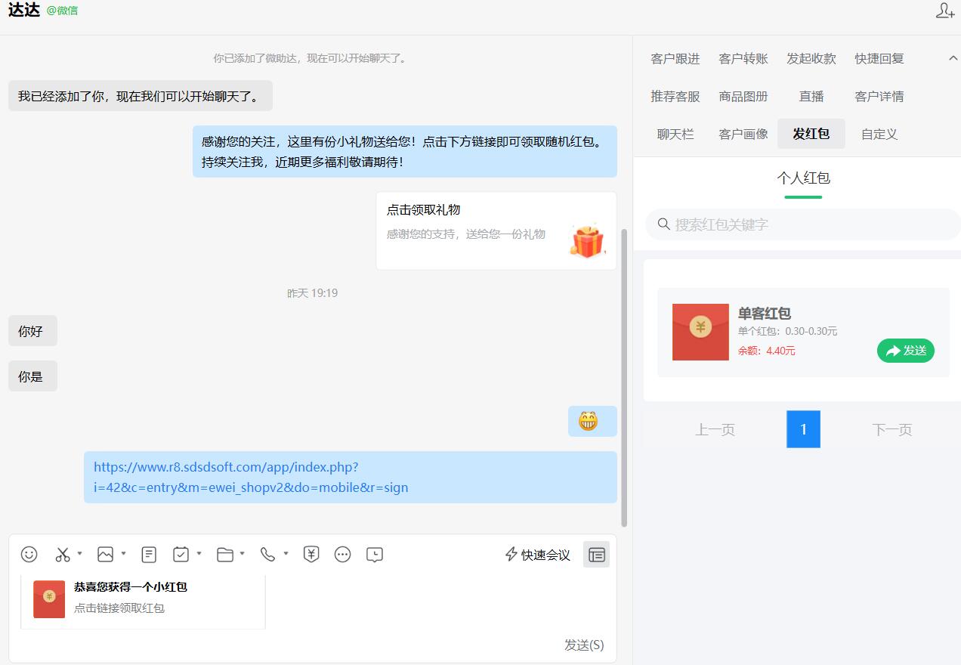The image size is (961, 665).
Task: Click the contact name 达达
Action: coord(24,11)
